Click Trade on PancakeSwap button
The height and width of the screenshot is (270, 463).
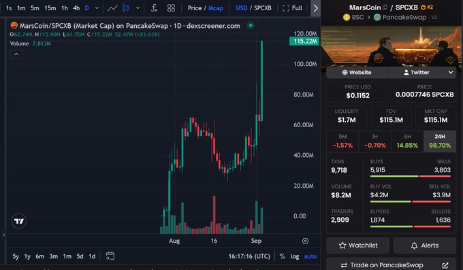pyautogui.click(x=381, y=265)
